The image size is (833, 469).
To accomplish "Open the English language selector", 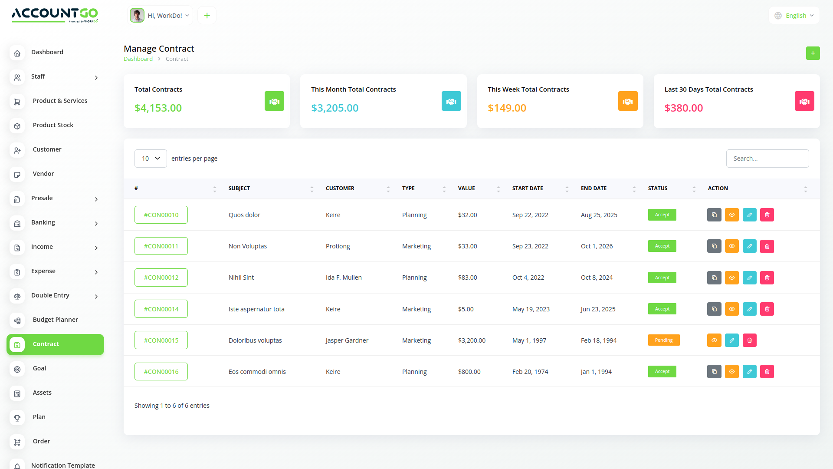I will (x=794, y=15).
